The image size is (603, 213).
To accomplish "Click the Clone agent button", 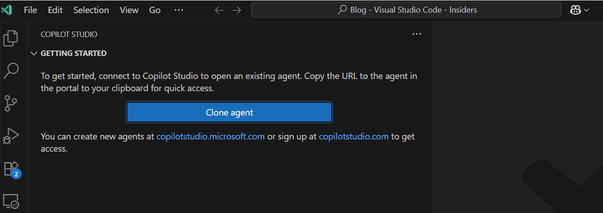I will click(x=229, y=112).
